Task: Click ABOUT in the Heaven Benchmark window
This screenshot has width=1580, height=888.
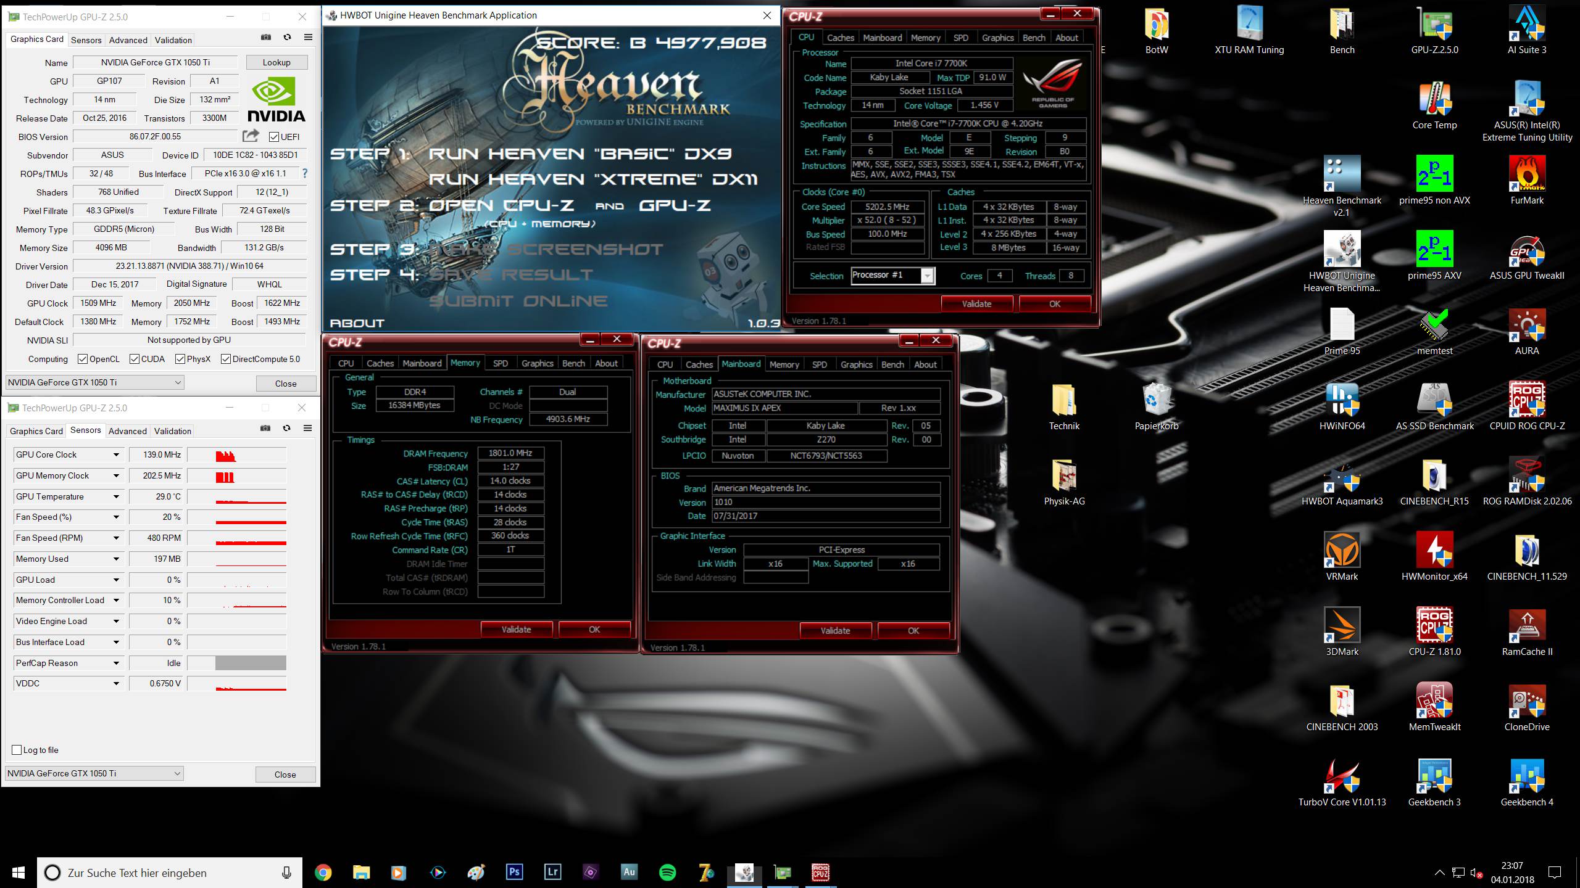Action: [x=357, y=323]
